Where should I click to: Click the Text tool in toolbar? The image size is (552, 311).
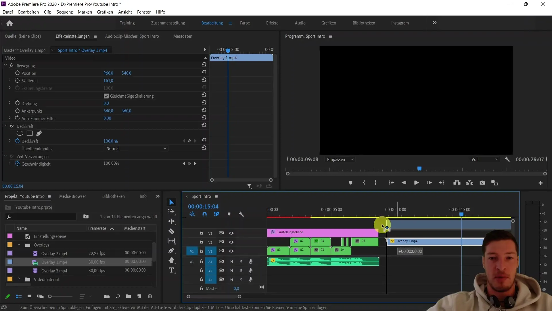172,270
